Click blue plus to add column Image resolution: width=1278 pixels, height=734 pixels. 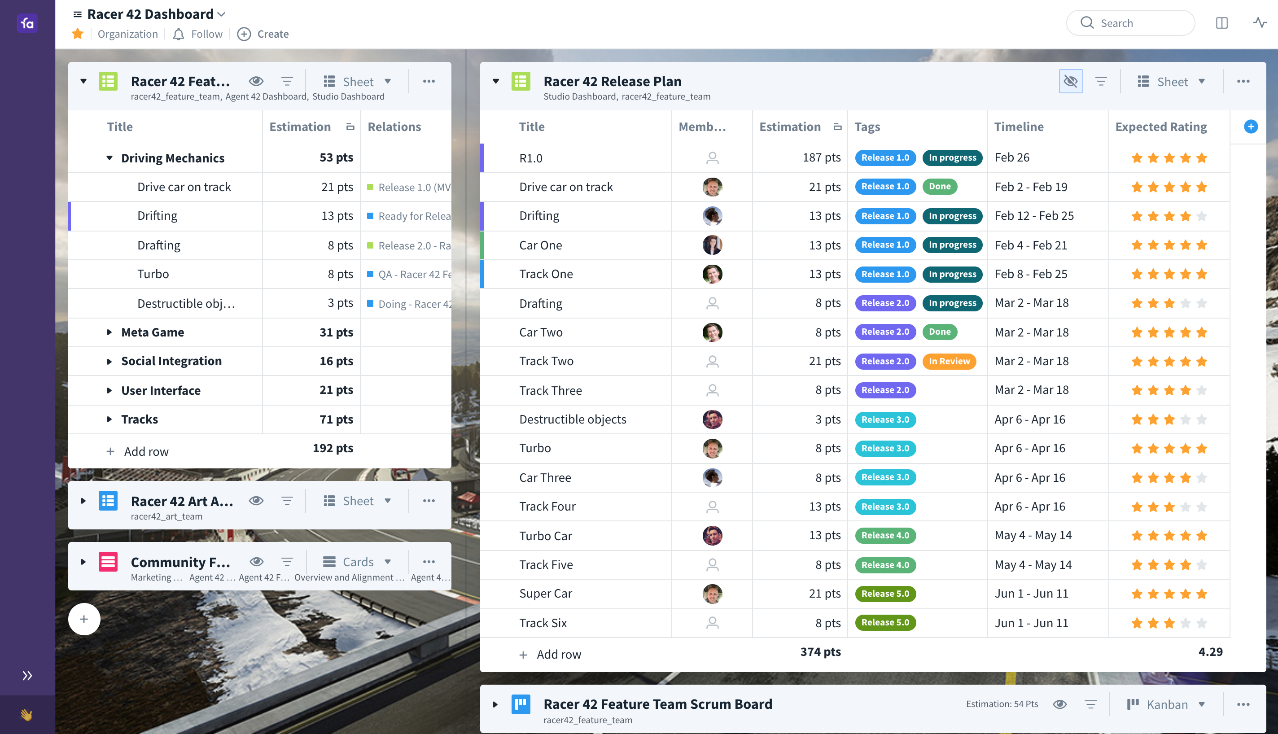tap(1250, 127)
